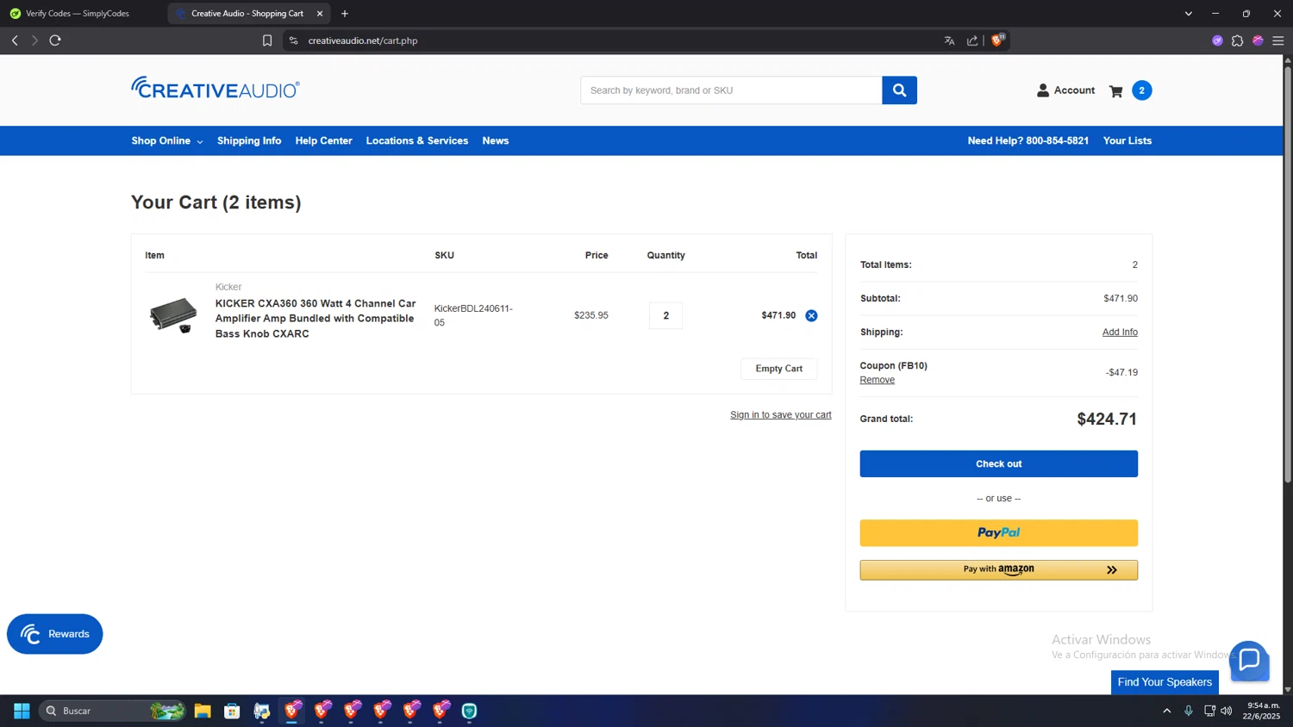Open the browser hamburger menu
Screen dimensions: 1293x727
pos(1278,40)
